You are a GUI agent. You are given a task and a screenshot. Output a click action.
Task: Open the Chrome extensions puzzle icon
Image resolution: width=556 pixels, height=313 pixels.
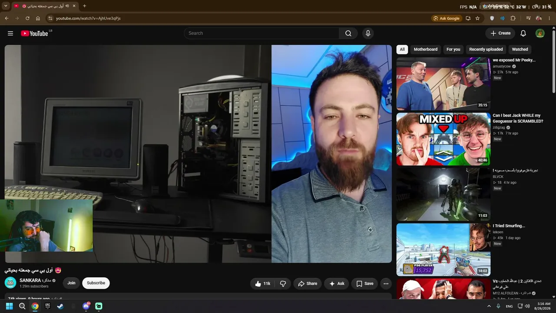point(513,18)
